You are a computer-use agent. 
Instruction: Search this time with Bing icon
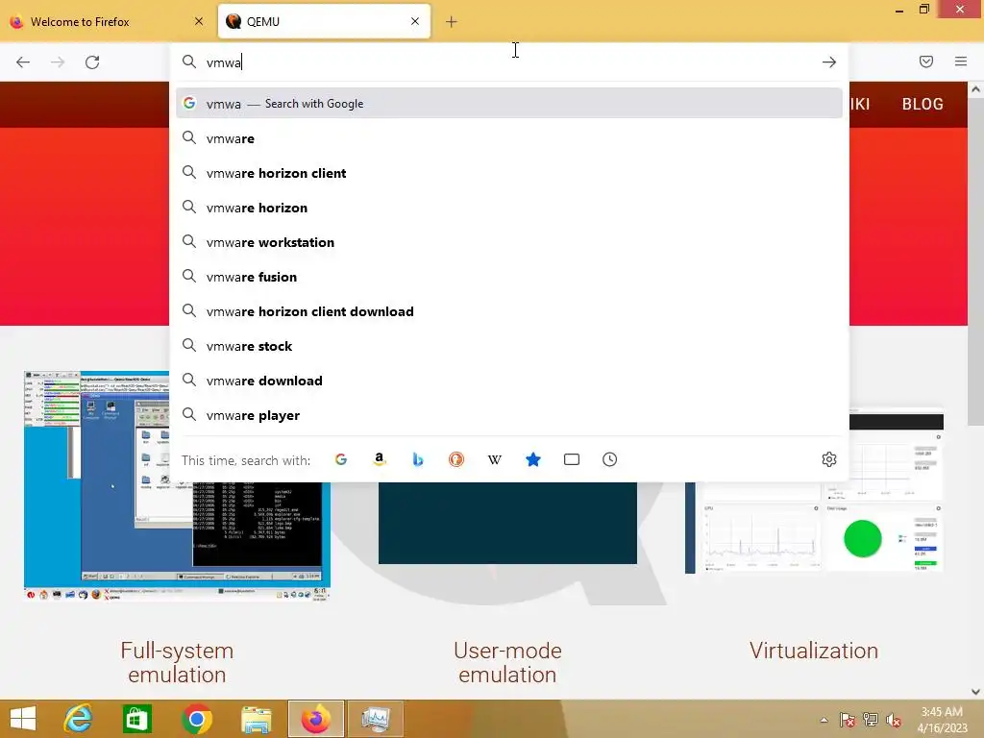pos(418,459)
